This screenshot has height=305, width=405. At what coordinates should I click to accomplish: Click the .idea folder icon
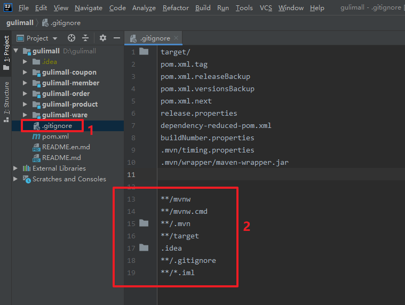point(36,62)
